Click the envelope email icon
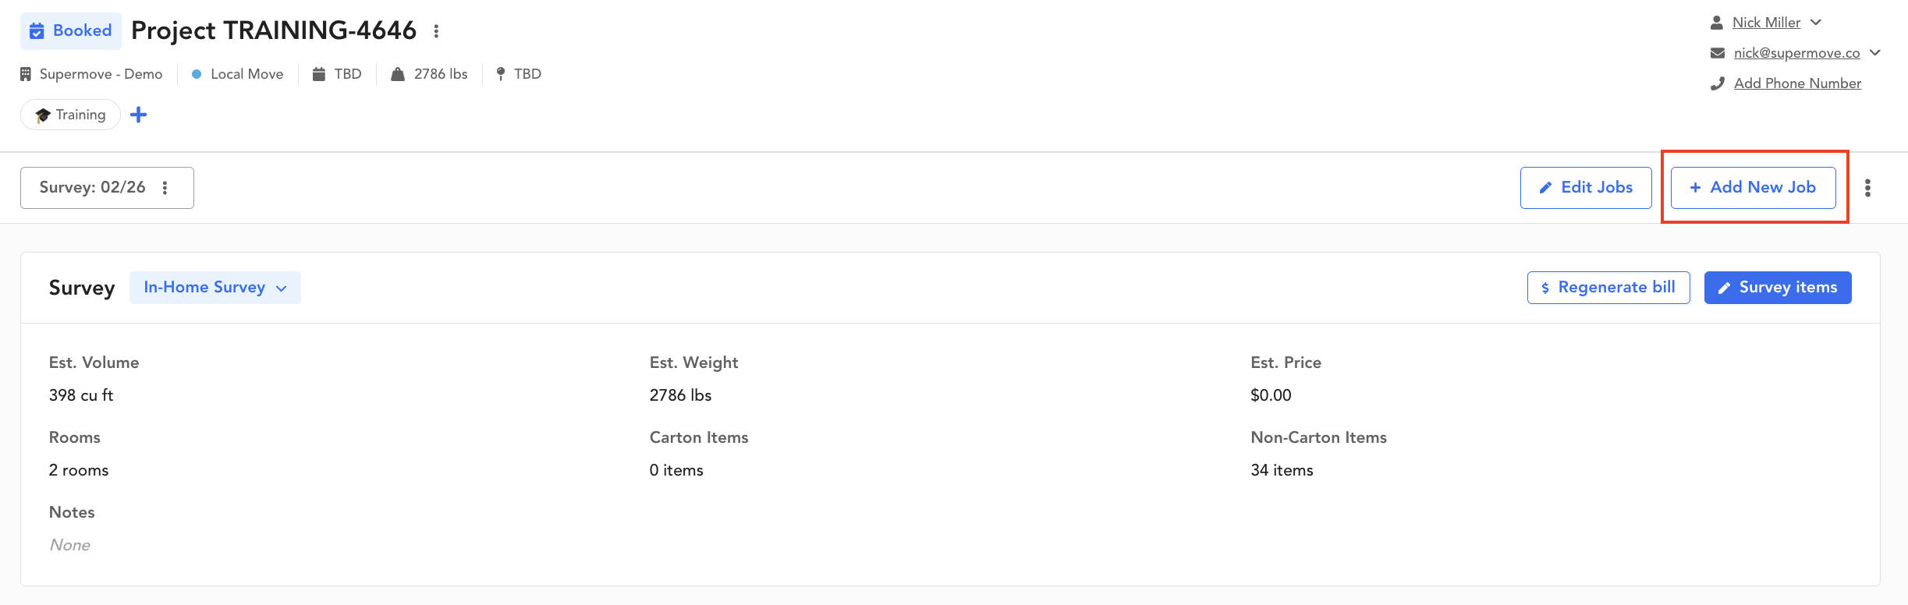 [1717, 53]
